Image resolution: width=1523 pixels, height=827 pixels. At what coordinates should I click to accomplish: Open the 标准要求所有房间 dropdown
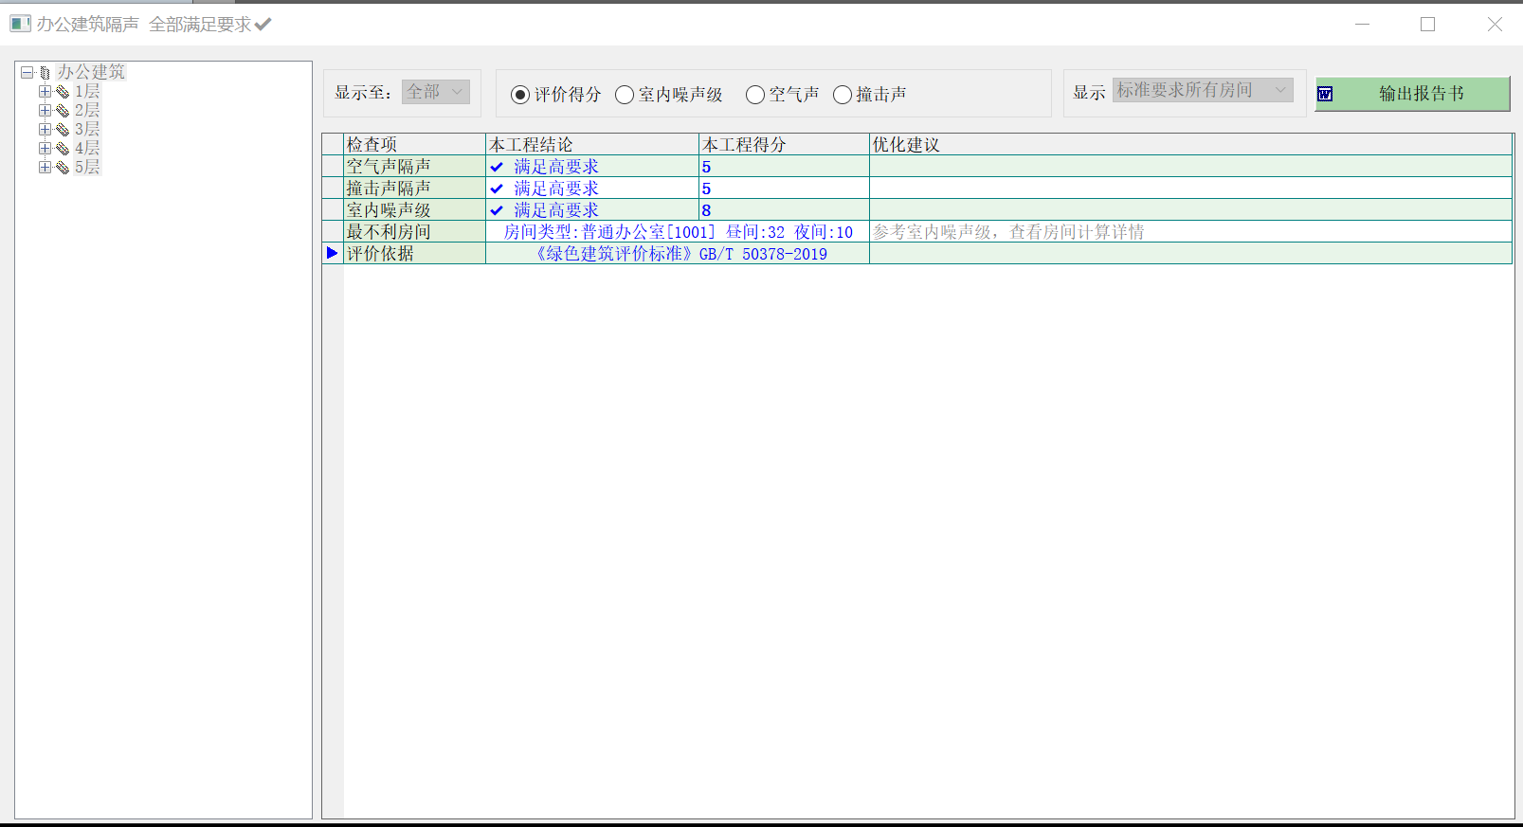click(x=1202, y=90)
